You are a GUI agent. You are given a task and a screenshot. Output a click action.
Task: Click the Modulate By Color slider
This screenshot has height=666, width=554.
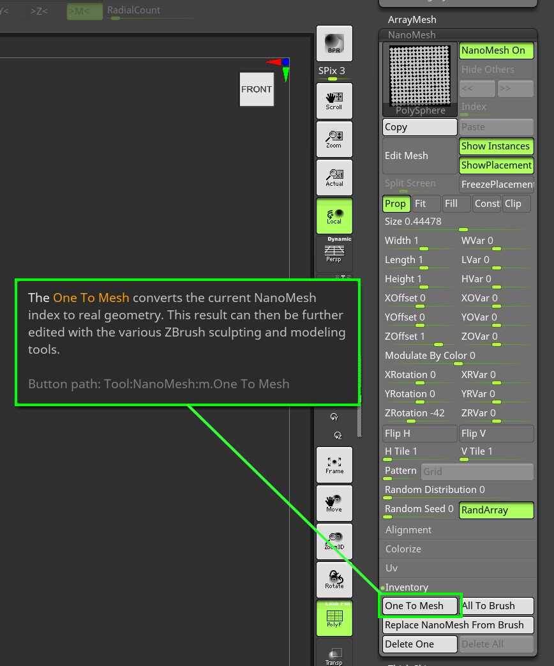click(458, 357)
